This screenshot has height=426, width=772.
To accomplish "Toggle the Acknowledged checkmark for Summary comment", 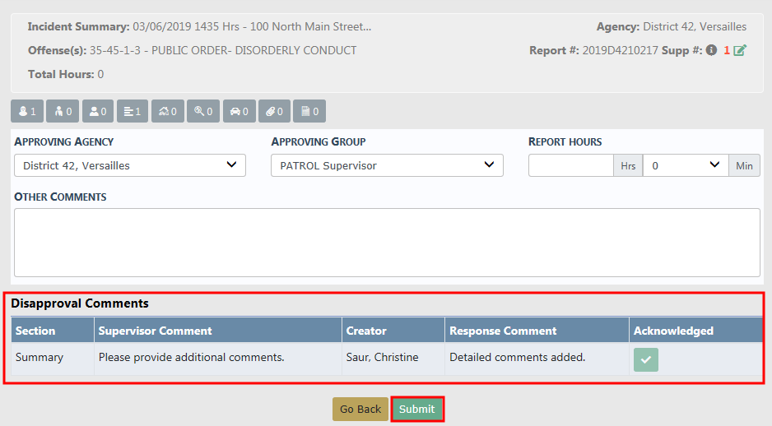I will [x=645, y=359].
